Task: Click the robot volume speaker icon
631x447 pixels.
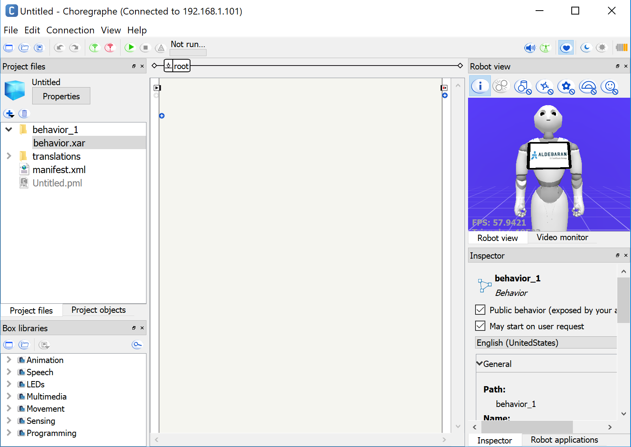Action: [530, 48]
